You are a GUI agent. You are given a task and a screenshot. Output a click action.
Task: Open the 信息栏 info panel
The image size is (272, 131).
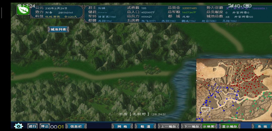tap(76, 126)
